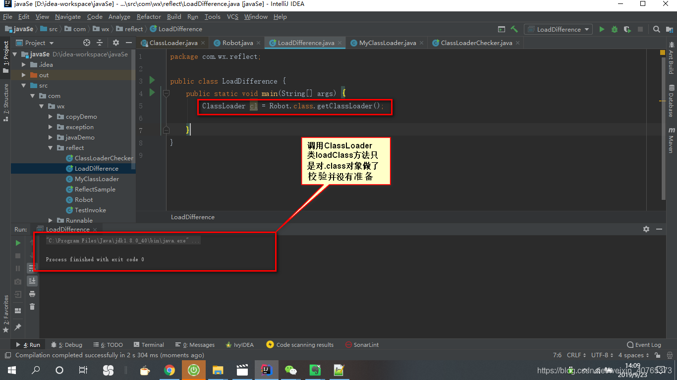Clear output with trash icon
Image resolution: width=677 pixels, height=380 pixels.
(32, 307)
